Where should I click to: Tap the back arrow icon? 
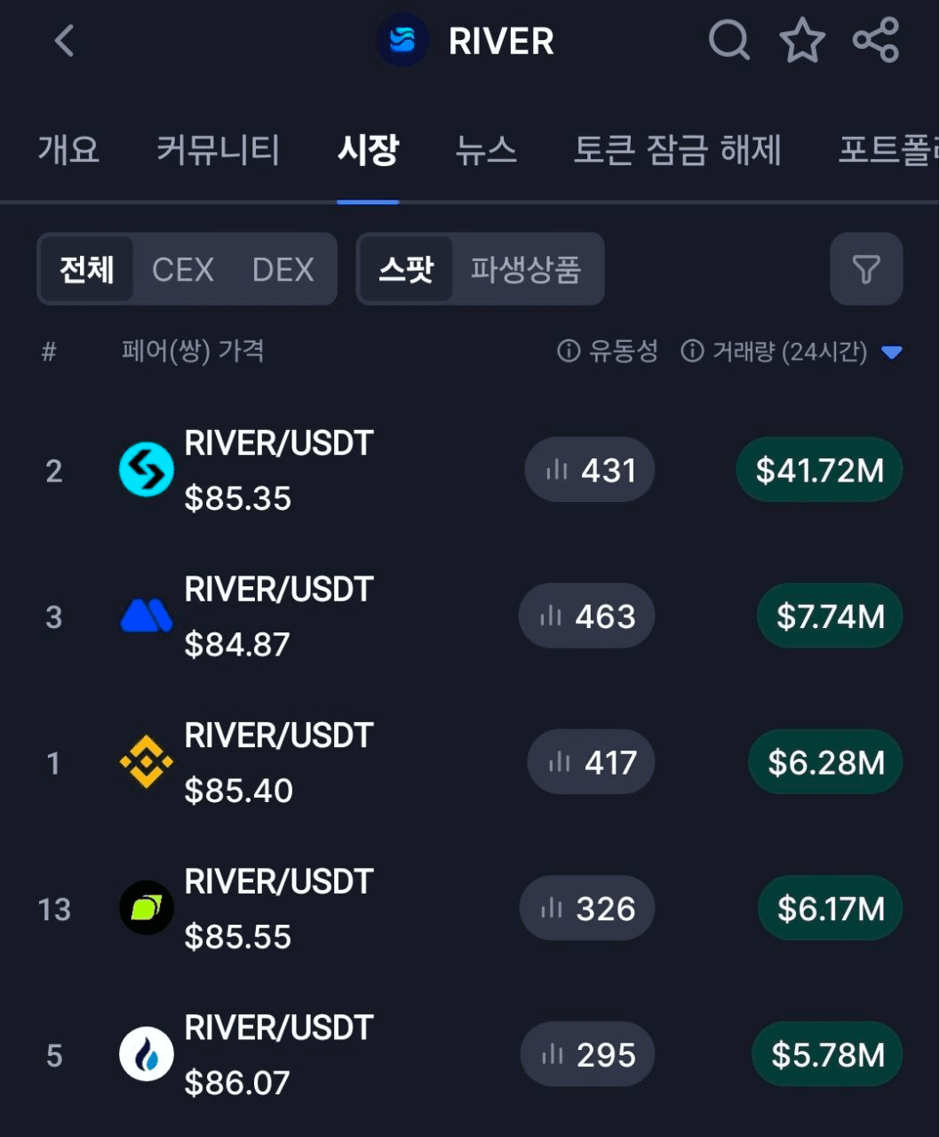(64, 41)
